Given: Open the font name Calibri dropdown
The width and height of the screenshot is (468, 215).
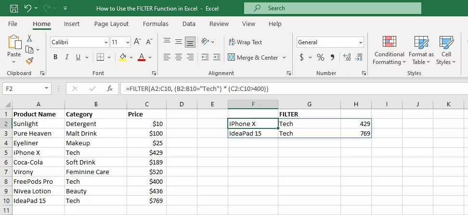Looking at the screenshot, I should (x=106, y=42).
